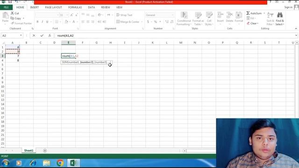Click the Name Box showing A2
Viewport: 299px width, 168px height.
pos(10,35)
